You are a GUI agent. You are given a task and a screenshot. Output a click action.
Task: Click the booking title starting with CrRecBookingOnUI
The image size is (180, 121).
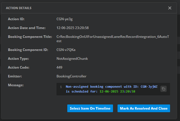(x=113, y=39)
